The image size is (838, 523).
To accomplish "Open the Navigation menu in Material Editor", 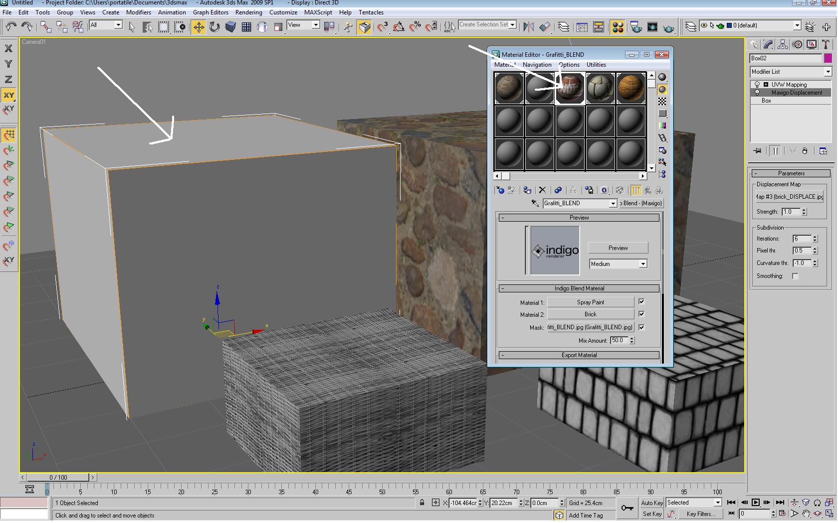I will click(x=537, y=65).
